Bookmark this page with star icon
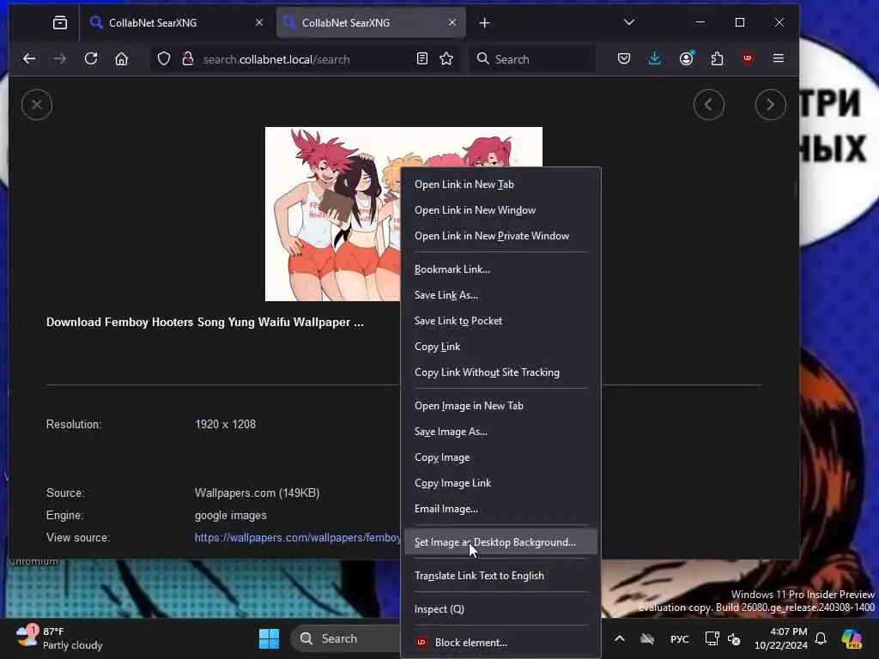This screenshot has width=879, height=659. pos(446,59)
